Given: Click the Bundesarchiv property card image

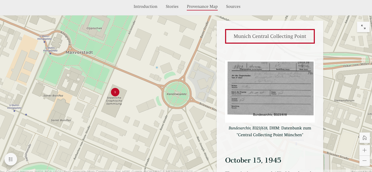Looking at the screenshot, I should pos(270,91).
